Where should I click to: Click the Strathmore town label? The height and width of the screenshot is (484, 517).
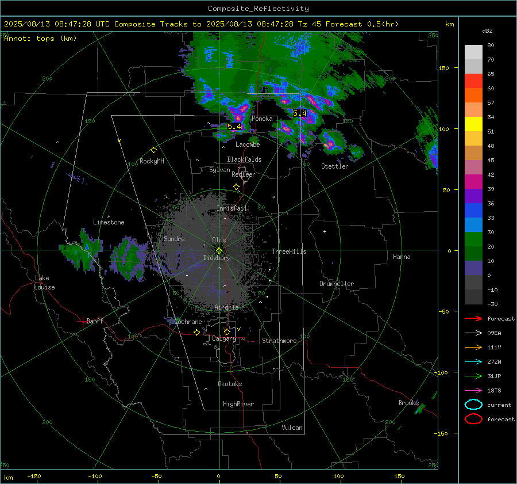click(x=280, y=341)
